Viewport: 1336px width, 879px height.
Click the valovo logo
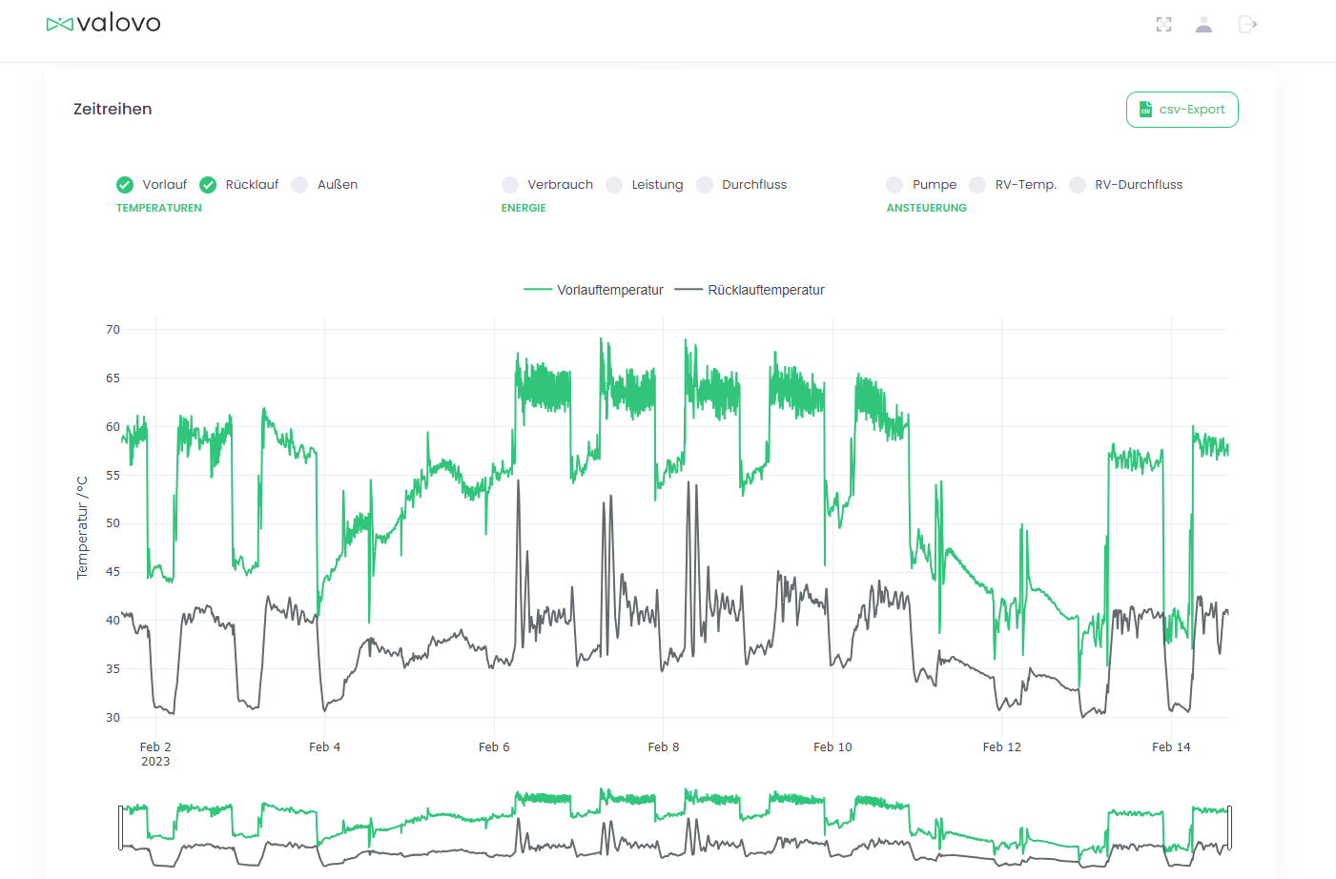103,23
